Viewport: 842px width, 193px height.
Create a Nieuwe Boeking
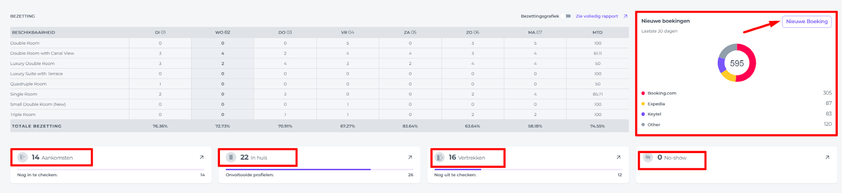pyautogui.click(x=807, y=22)
